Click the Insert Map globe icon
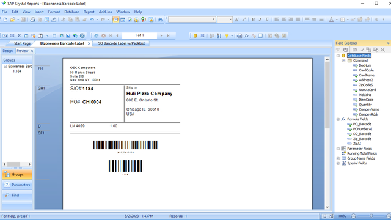 (75, 35)
